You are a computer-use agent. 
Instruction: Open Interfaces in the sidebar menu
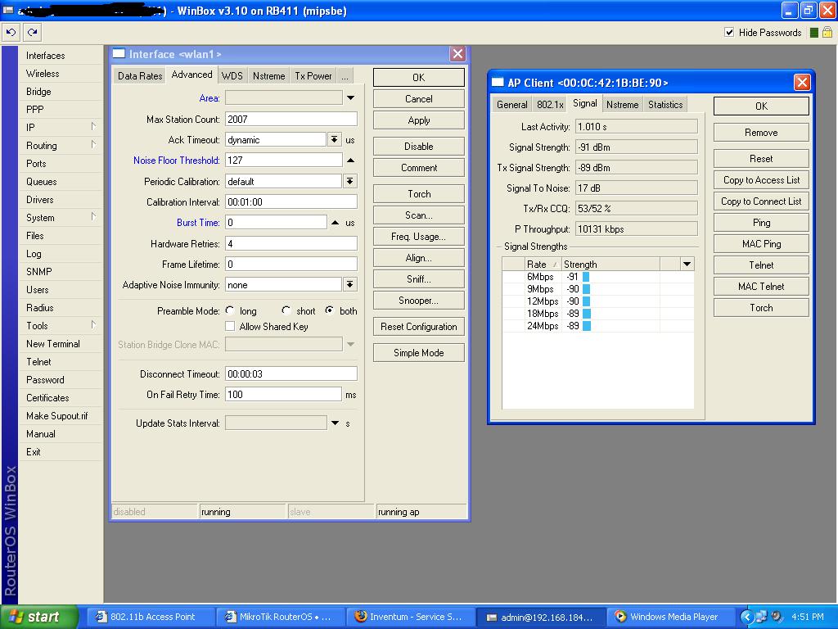tap(46, 55)
